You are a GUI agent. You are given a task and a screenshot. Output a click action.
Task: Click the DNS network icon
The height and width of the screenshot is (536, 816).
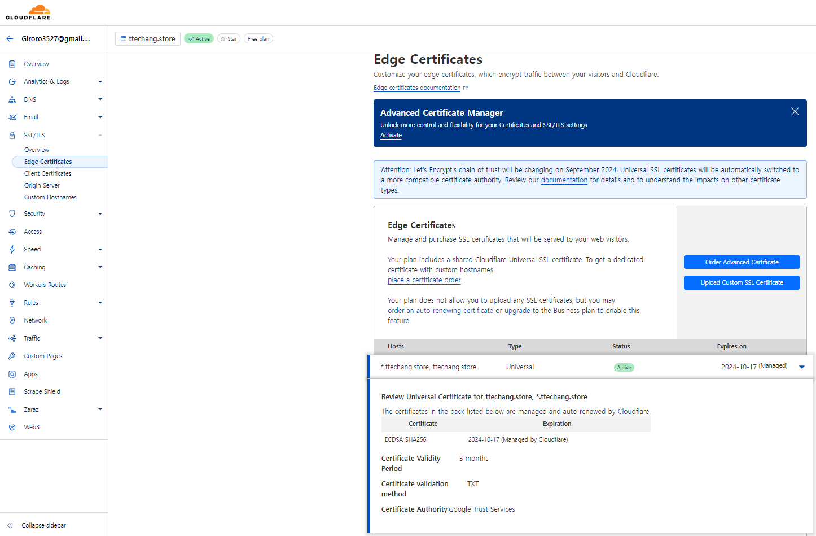click(12, 99)
